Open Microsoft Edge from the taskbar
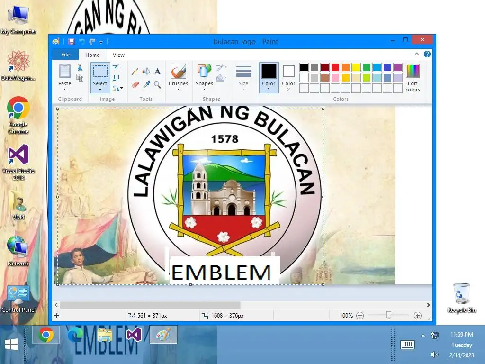Image resolution: width=485 pixels, height=364 pixels. coord(75,335)
